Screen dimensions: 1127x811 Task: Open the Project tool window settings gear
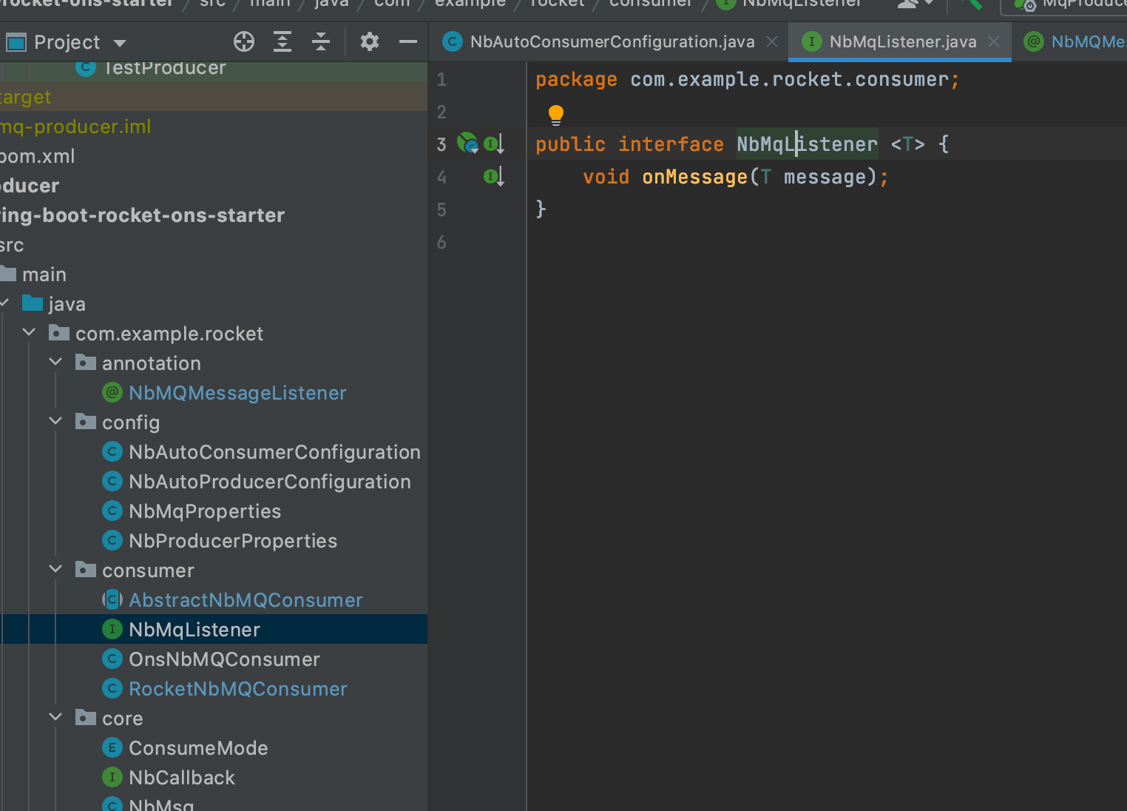(x=369, y=41)
